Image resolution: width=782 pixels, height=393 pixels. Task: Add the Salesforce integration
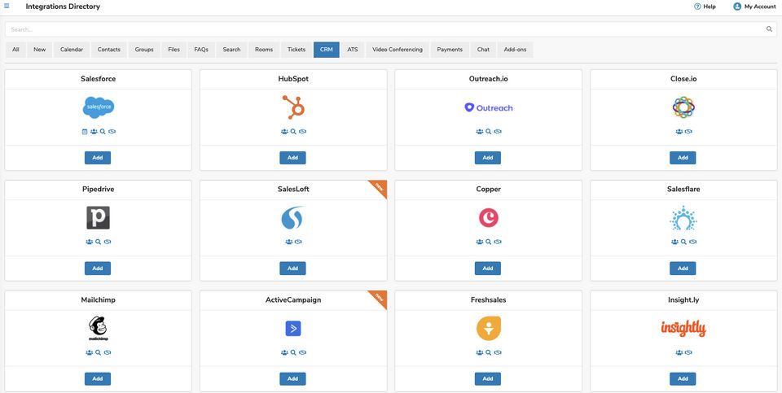point(98,158)
